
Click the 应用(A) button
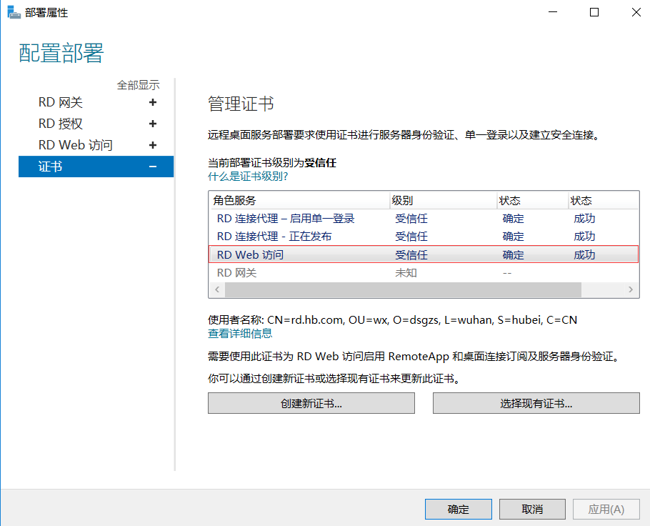pos(606,509)
